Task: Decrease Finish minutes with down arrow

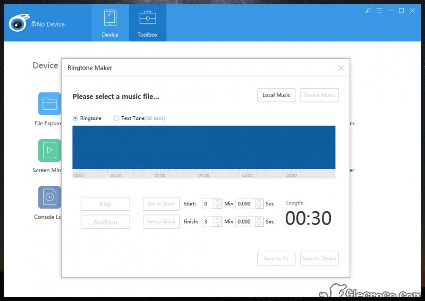Action: (218, 224)
